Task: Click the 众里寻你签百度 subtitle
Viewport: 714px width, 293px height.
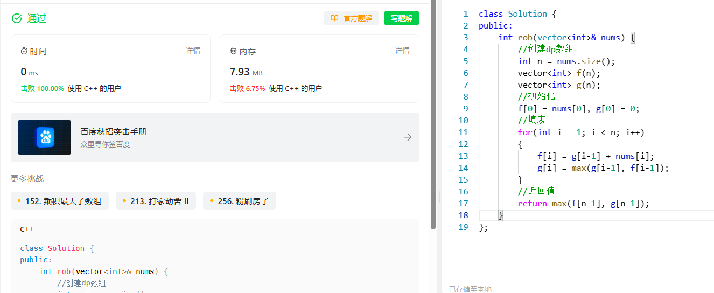Action: [105, 144]
